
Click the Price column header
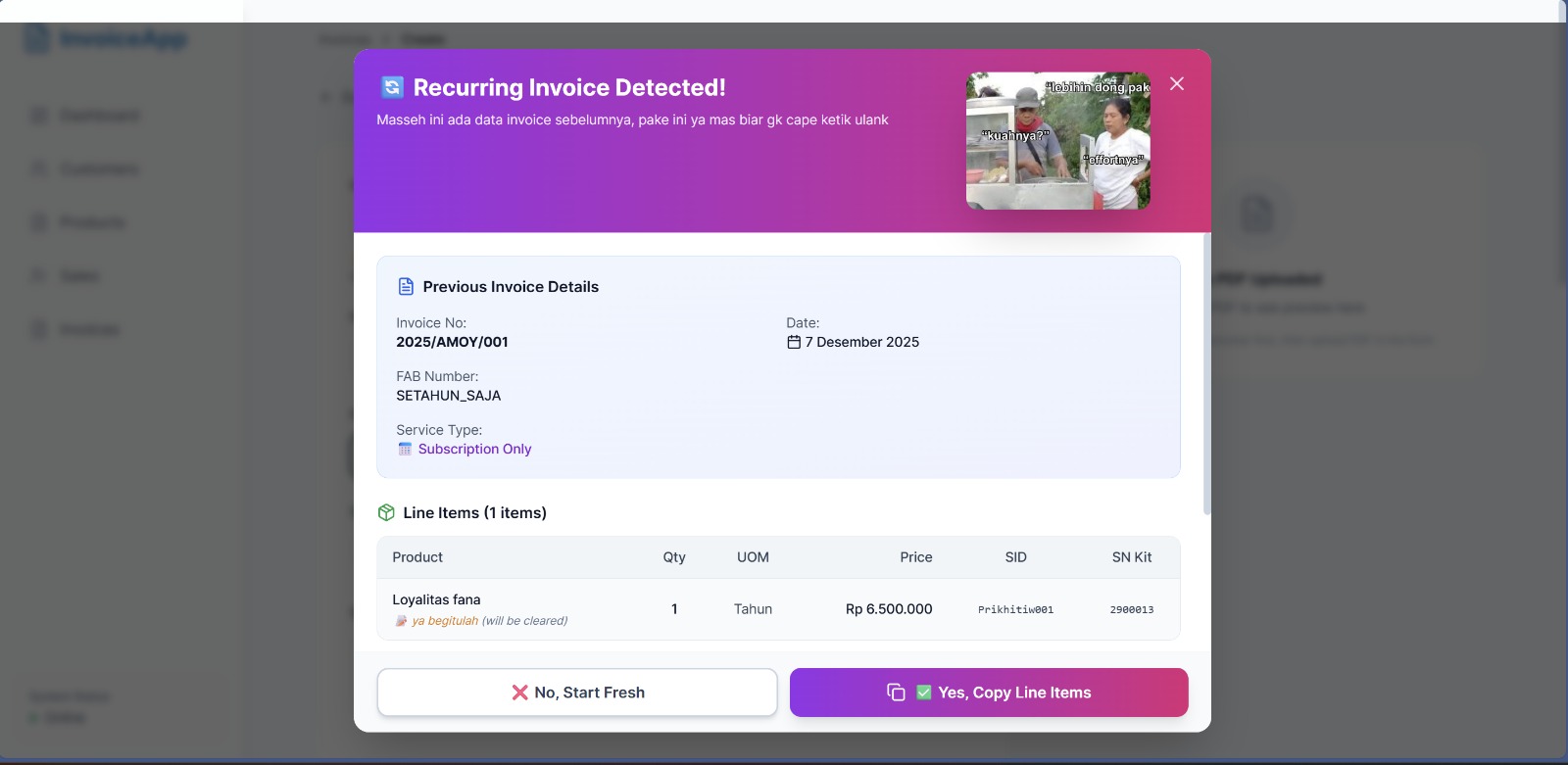coord(916,557)
